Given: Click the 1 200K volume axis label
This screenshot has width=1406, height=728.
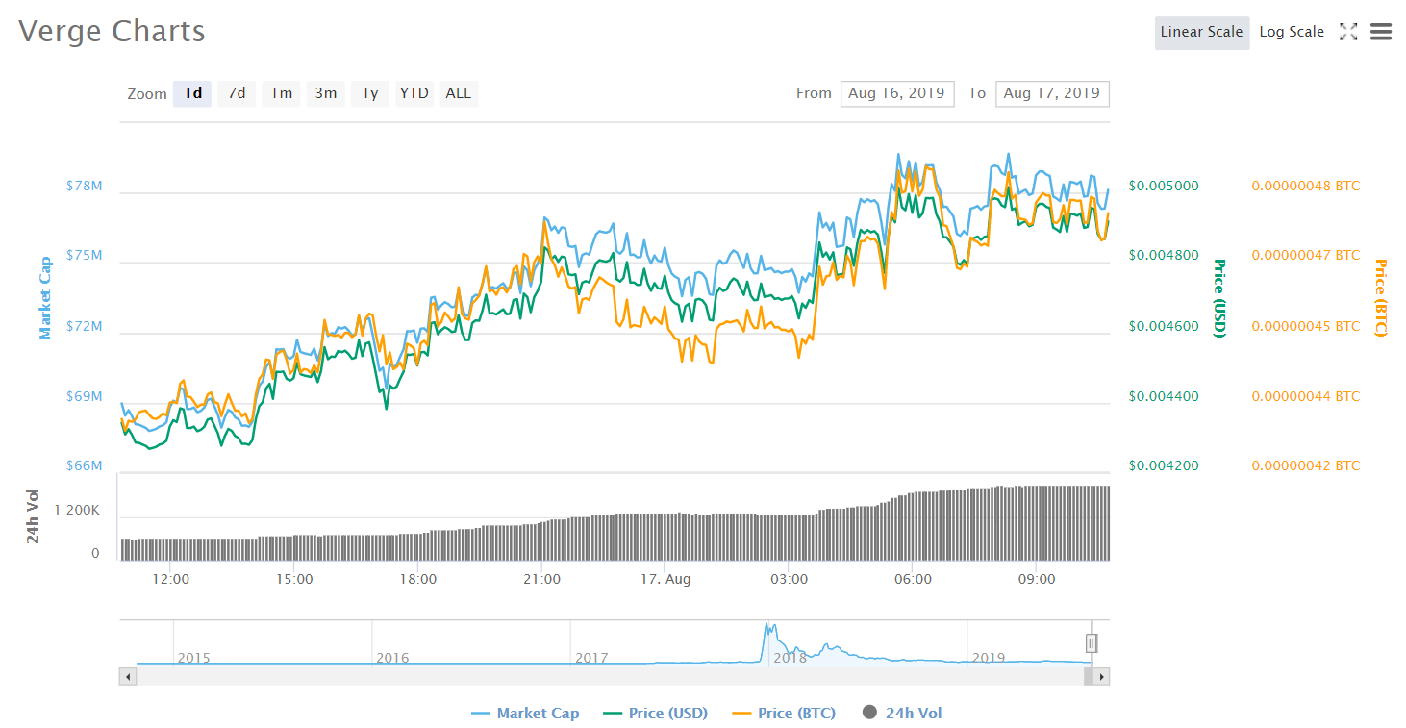Looking at the screenshot, I should [77, 511].
